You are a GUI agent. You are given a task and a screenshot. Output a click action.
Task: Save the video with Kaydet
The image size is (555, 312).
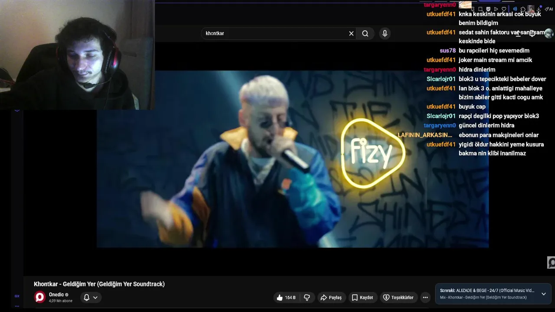(x=362, y=297)
